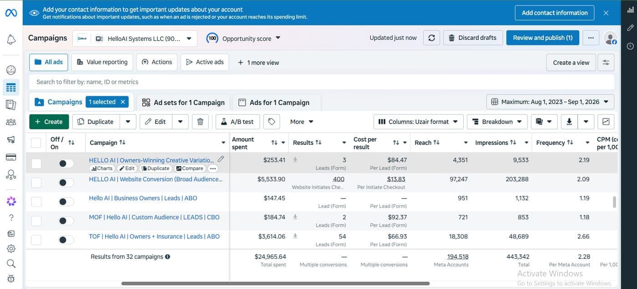Click Review and publish (1)

pyautogui.click(x=543, y=38)
